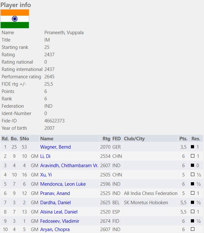This screenshot has width=204, height=233.
Task: Click black piece icon for Aravindh game
Action: (192, 166)
